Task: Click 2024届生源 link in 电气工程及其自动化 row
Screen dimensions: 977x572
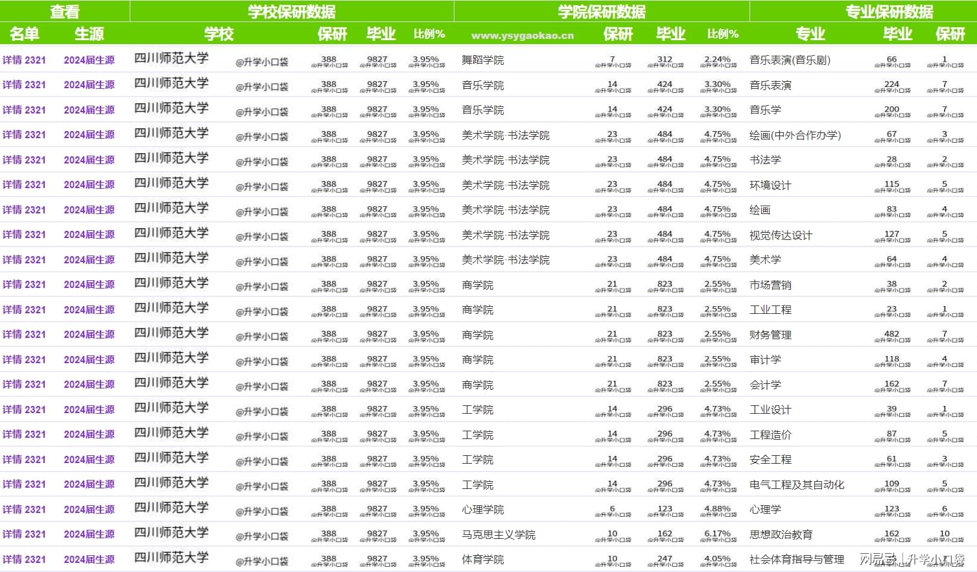Action: coord(89,484)
